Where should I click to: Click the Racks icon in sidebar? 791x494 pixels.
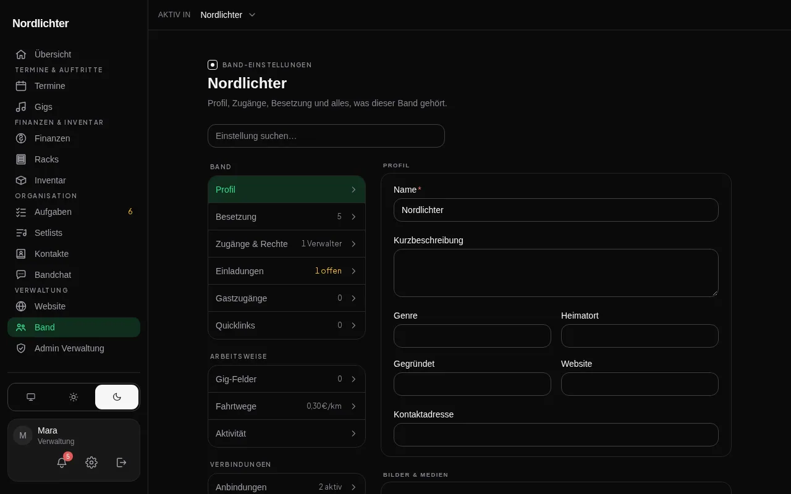21,159
